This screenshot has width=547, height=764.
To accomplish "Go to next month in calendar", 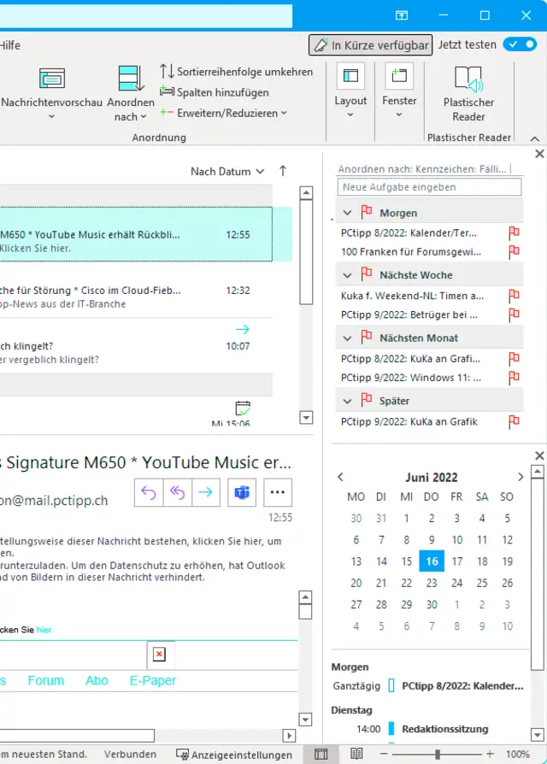I will pos(521,477).
